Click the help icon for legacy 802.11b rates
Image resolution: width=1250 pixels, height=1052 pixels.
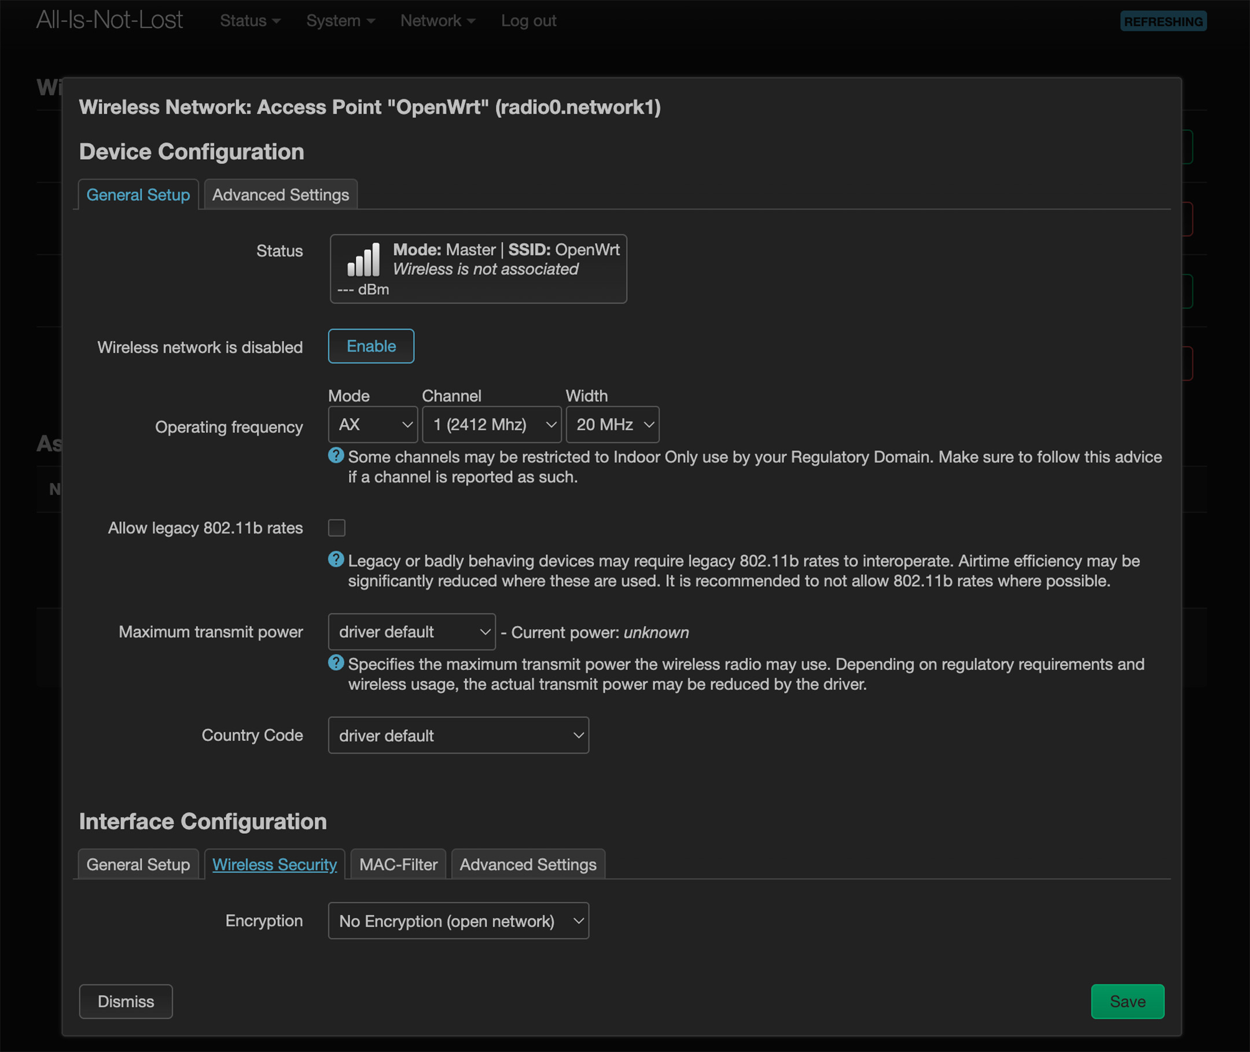pos(336,560)
